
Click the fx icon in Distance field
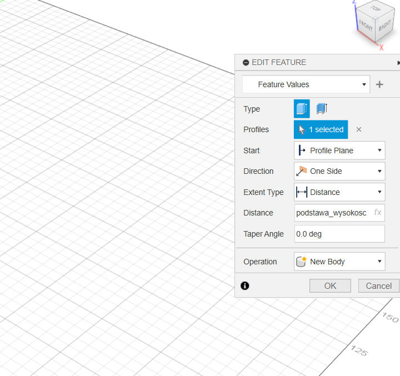click(x=378, y=213)
